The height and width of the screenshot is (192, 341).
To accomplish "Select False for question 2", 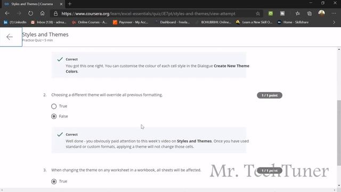I will pos(54,116).
